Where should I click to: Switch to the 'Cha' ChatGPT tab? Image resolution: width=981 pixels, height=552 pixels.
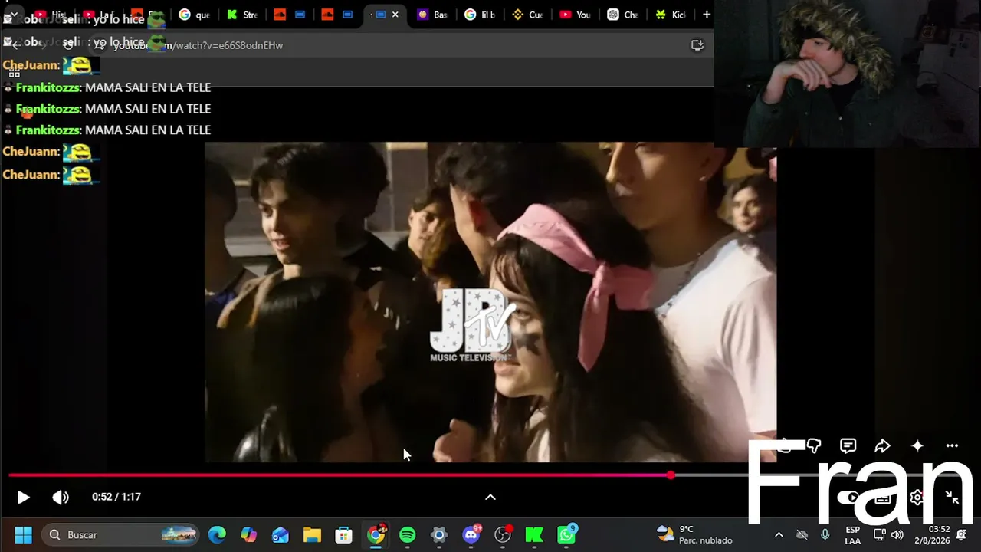623,15
